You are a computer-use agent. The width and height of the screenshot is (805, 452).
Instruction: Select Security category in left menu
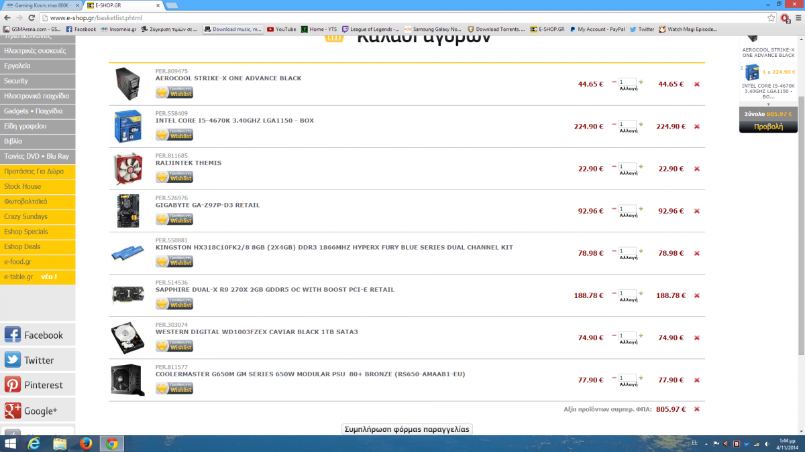(x=38, y=81)
